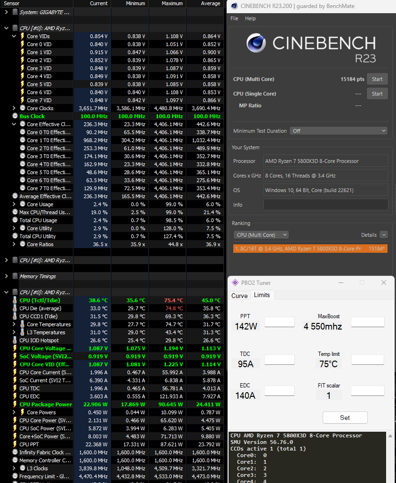Viewport: 396px width, 483px height.
Task: Click the PPT input field
Action: 279,322
